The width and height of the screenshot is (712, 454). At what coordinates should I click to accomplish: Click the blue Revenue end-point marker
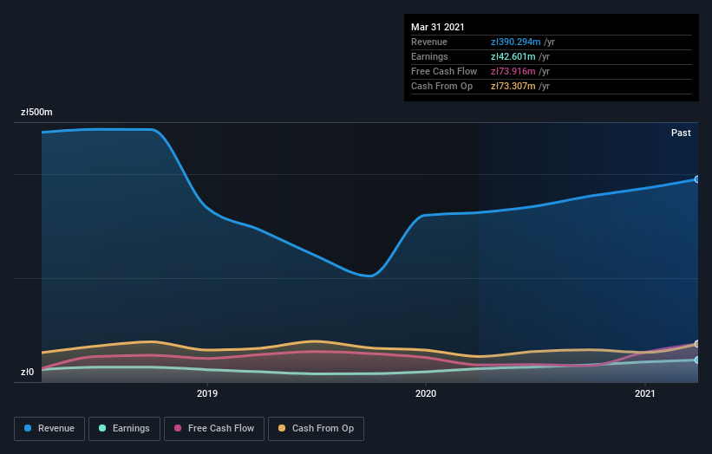(697, 179)
